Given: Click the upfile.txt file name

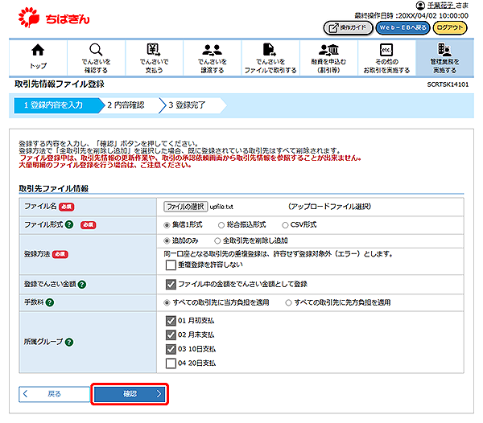Looking at the screenshot, I should (x=221, y=207).
